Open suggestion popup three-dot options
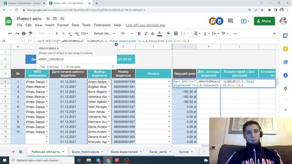The width and height of the screenshot is (292, 164). (113, 67)
